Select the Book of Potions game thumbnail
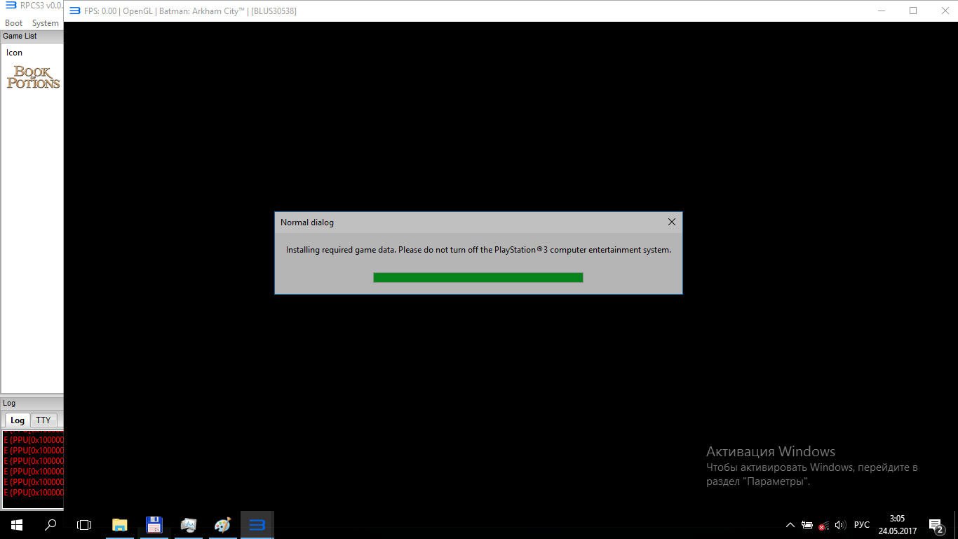 [34, 77]
